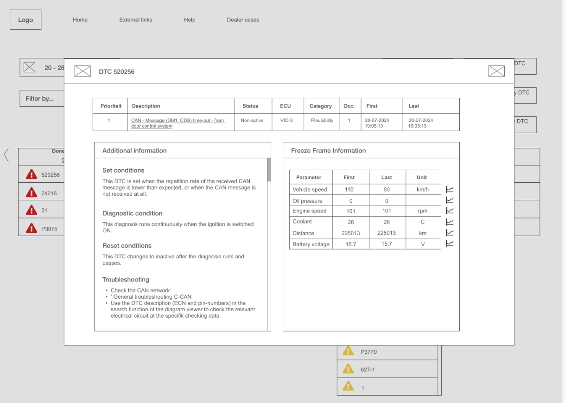Open the Filter by... dropdown
This screenshot has height=403, width=565.
[x=42, y=98]
